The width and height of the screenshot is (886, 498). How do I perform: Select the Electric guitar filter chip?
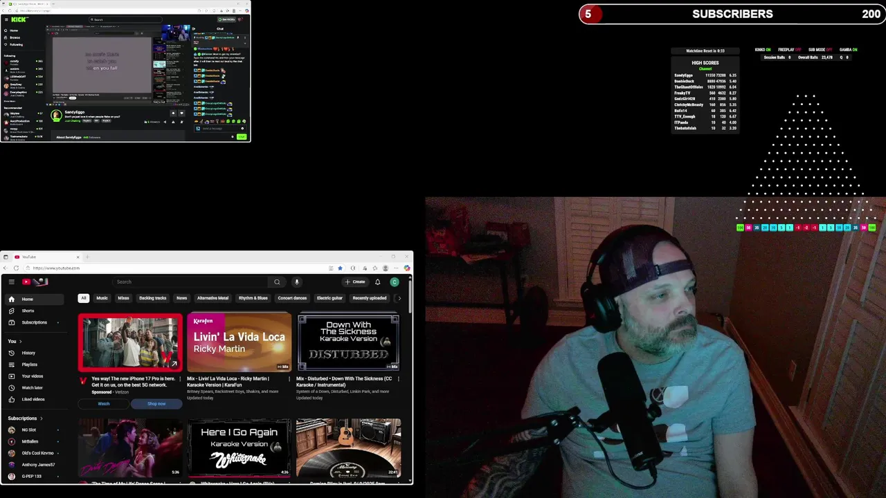[x=329, y=298]
